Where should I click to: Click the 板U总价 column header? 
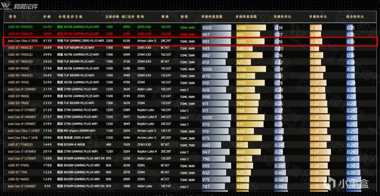click(128, 17)
